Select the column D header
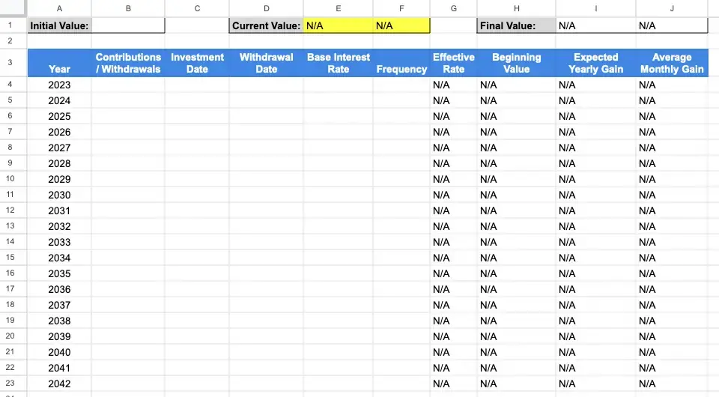 [267, 8]
